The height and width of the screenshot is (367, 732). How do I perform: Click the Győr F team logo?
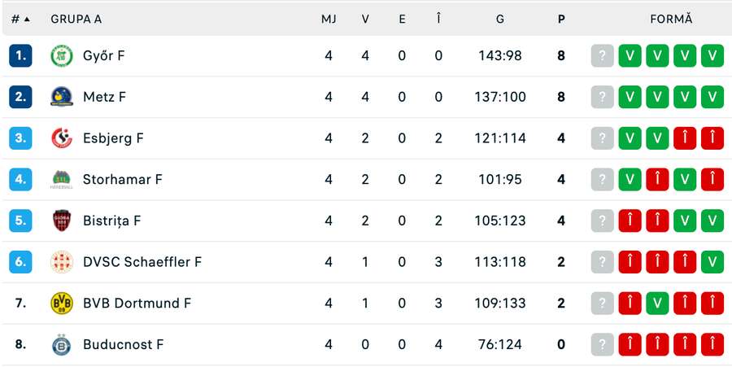tap(62, 56)
